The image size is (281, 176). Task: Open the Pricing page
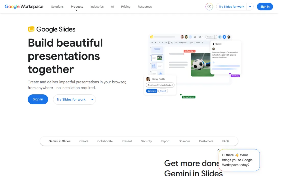tap(126, 7)
